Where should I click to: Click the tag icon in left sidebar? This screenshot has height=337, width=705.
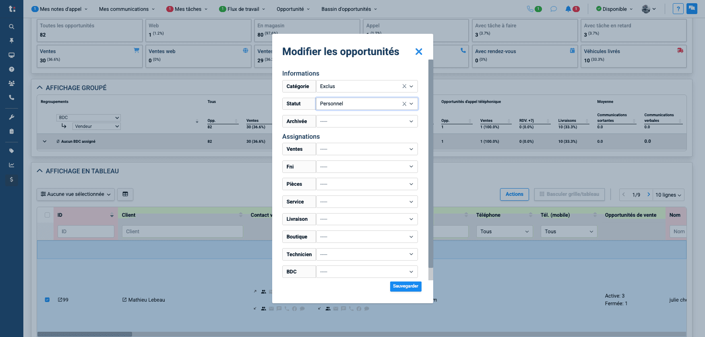click(x=12, y=151)
